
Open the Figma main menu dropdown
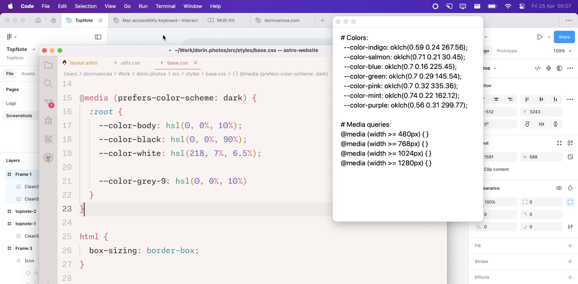click(x=11, y=37)
